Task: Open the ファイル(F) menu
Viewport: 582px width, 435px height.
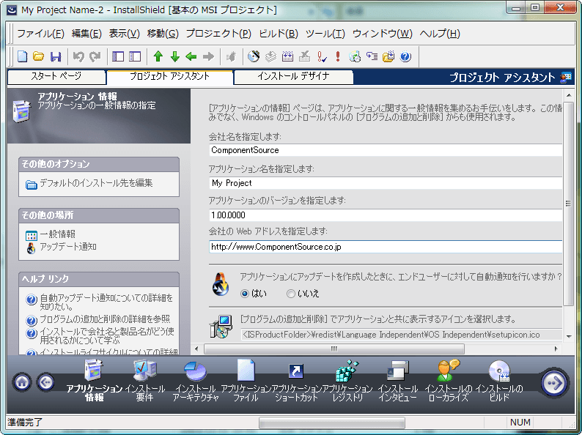Action: pos(40,34)
